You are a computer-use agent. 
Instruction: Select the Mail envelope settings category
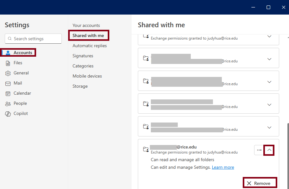click(x=18, y=83)
